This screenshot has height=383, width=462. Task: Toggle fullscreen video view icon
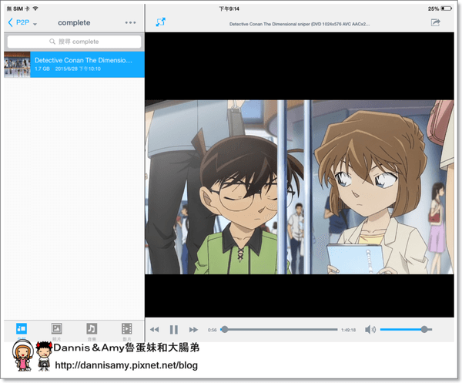[161, 22]
